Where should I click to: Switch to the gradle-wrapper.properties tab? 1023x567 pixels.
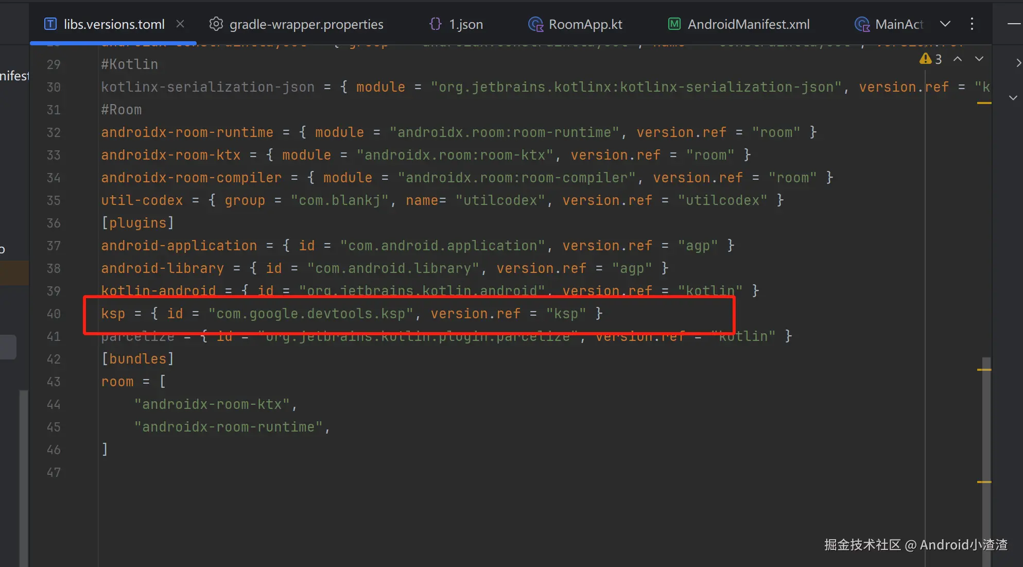[306, 24]
